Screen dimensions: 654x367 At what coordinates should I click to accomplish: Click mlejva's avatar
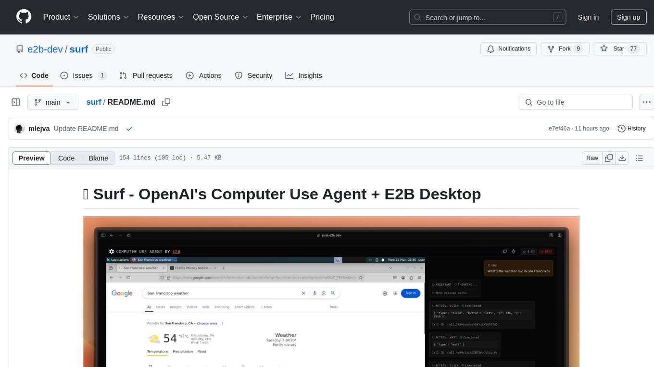coord(20,129)
